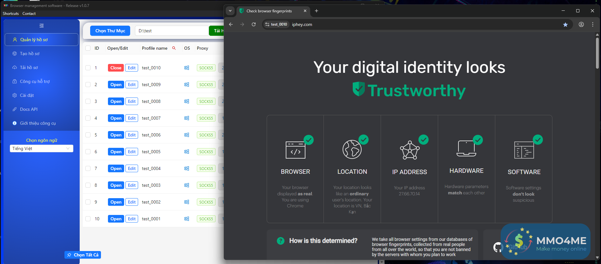Viewport: 601px width, 264px height.
Task: Toggle the select-all checkbox in table header
Action: (88, 48)
